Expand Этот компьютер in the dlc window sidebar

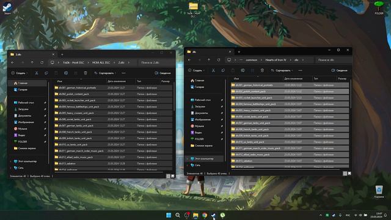pos(188,159)
